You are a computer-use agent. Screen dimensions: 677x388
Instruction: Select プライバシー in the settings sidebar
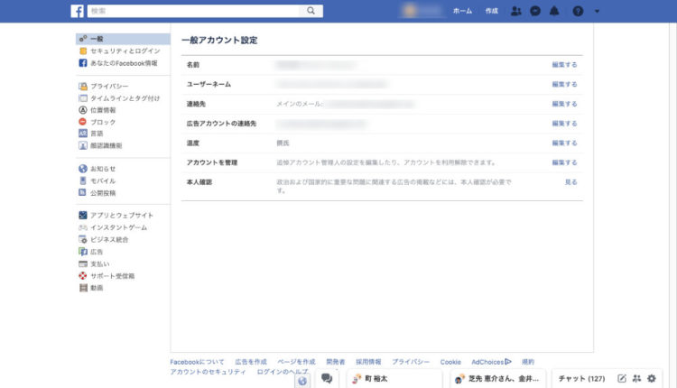[109, 87]
